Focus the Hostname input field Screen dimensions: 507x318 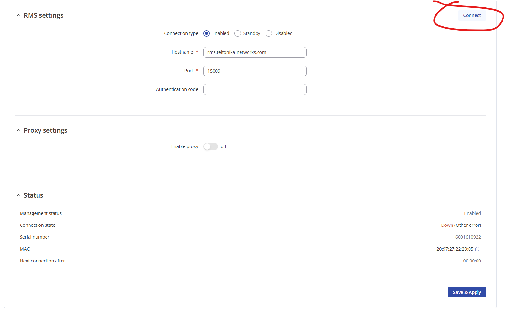coord(255,52)
